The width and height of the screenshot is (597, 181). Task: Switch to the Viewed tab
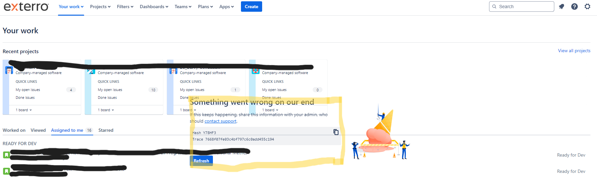click(38, 130)
